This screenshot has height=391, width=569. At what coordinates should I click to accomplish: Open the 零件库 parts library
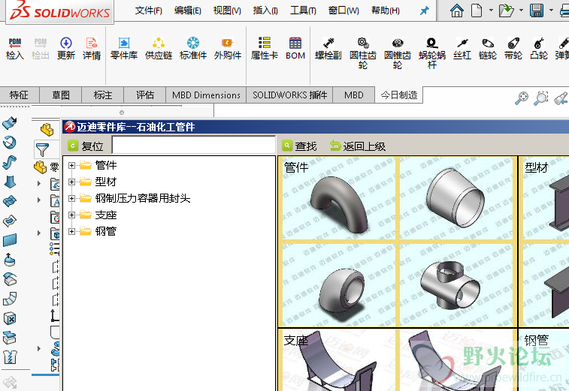[x=124, y=49]
